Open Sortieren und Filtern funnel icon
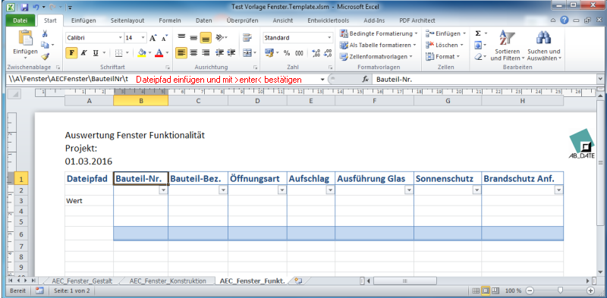 (507, 38)
